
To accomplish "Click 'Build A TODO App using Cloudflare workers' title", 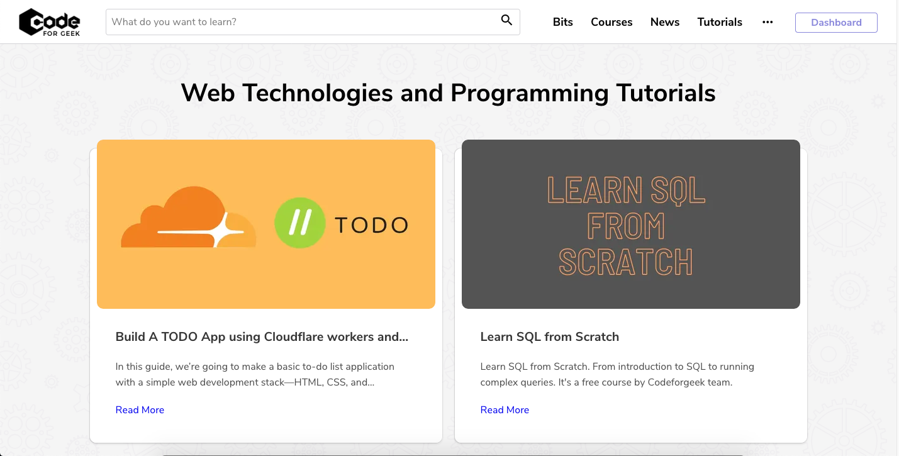I will pos(262,336).
